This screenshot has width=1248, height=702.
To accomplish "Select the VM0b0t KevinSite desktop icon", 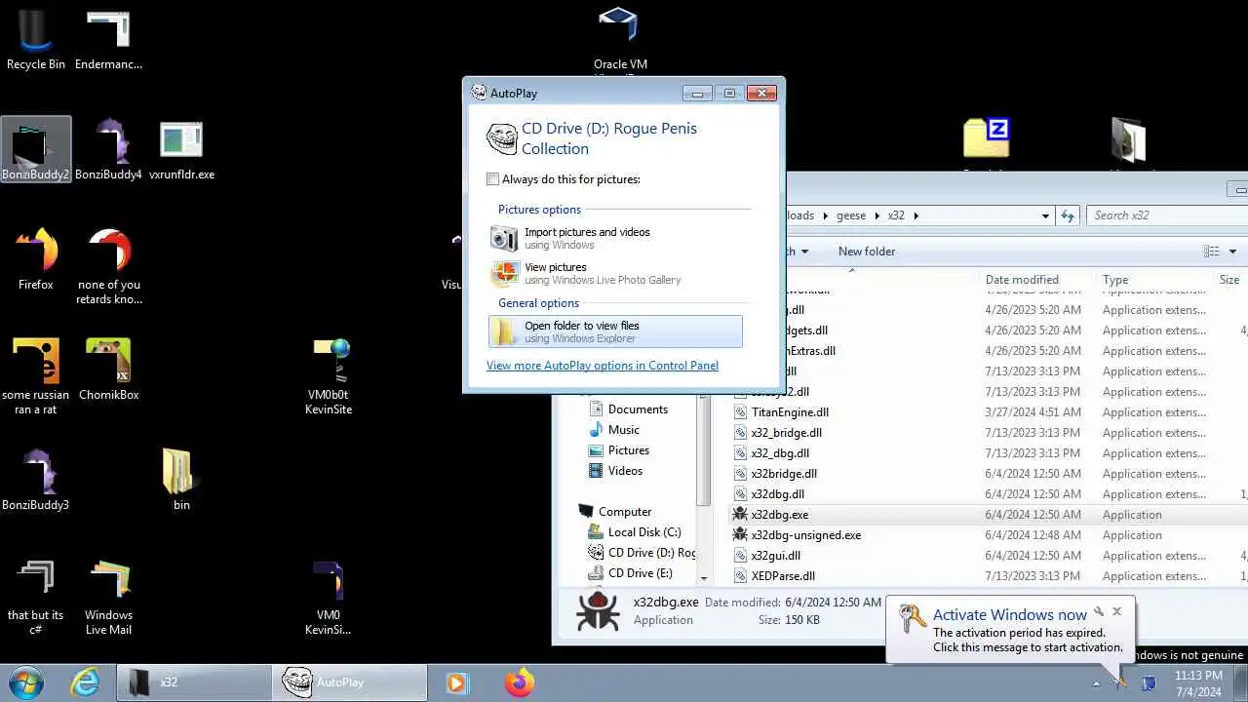I will pos(328,376).
